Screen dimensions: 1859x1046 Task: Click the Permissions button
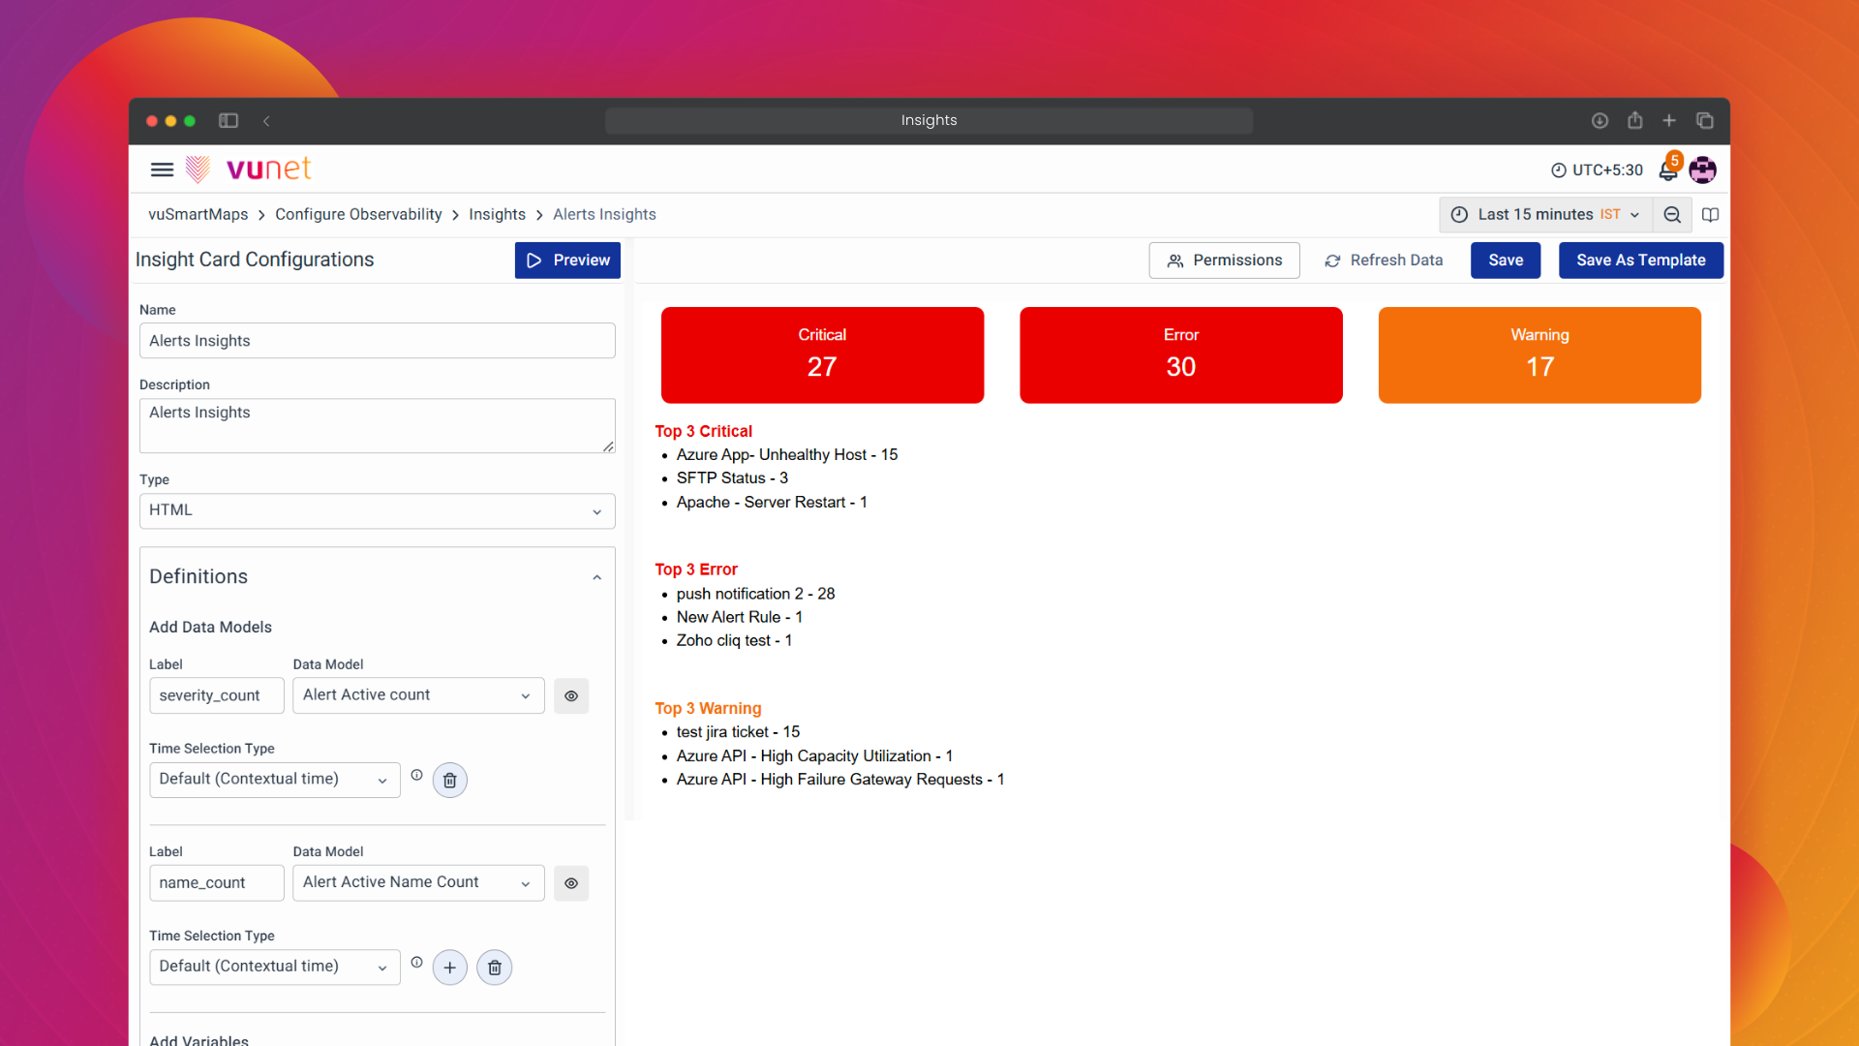(1224, 261)
